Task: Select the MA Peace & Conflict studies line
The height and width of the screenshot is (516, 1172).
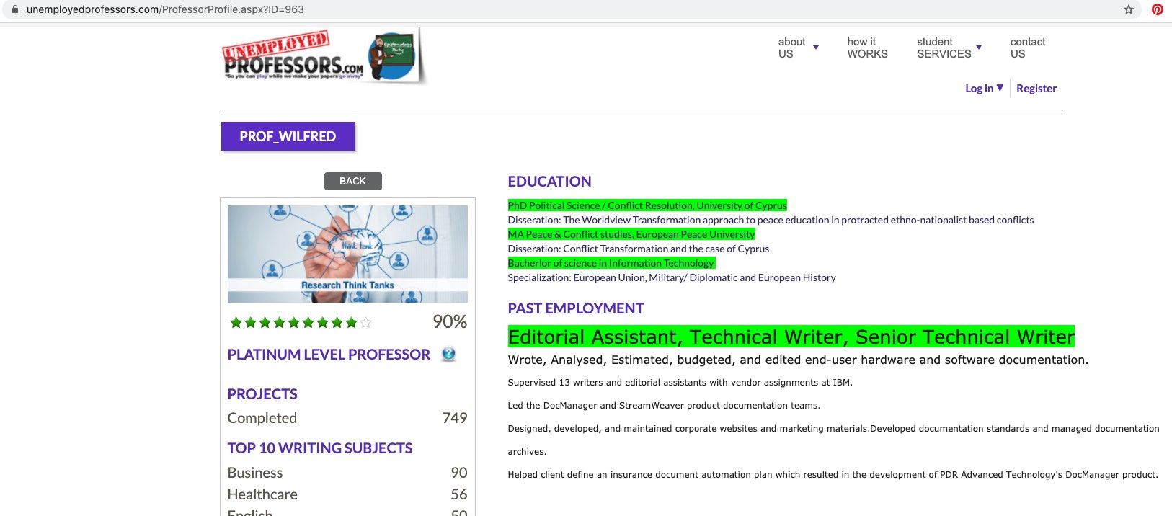Action: coord(631,234)
